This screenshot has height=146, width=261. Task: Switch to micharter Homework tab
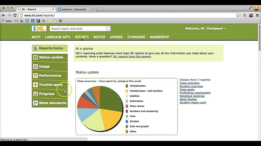74,9
